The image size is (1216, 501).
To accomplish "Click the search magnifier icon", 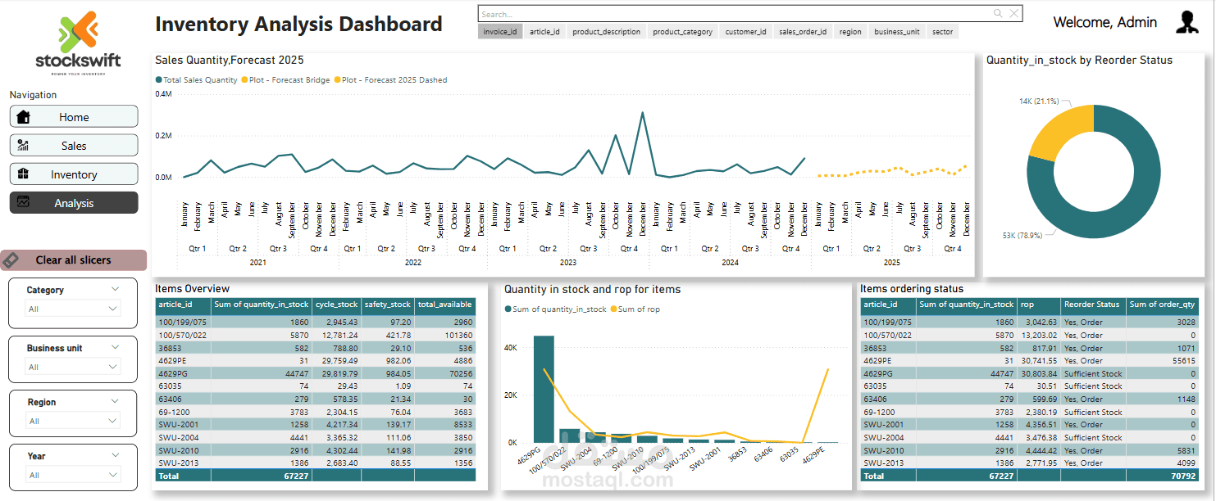I will coord(998,14).
